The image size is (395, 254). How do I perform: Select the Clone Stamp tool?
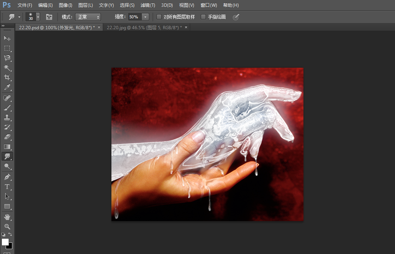[7, 117]
